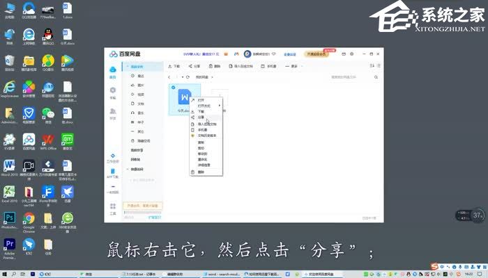Open the WPS Office desktop icon
This screenshot has width=488, height=278.
tap(48, 142)
